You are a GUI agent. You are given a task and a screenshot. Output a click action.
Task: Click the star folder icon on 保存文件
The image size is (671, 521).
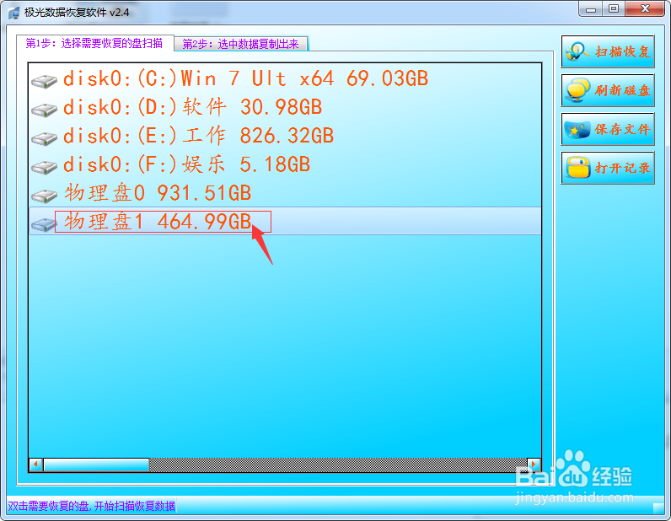[577, 129]
